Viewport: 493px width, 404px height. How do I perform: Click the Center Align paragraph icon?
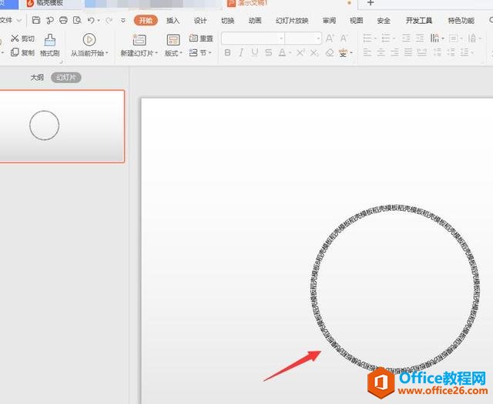tap(381, 52)
